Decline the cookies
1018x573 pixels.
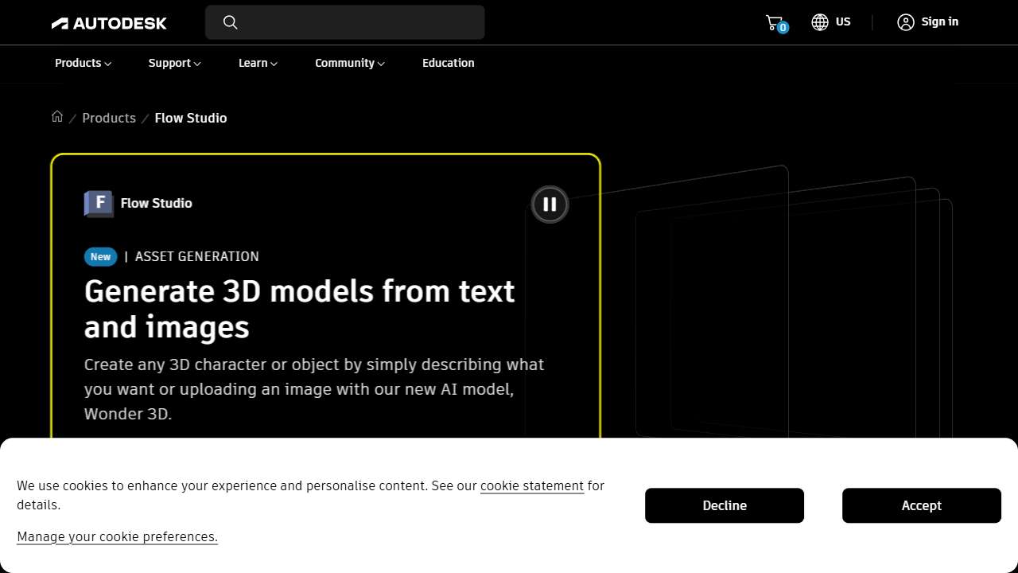(724, 505)
